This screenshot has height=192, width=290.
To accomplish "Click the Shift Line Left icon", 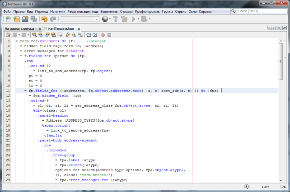I will tap(89, 35).
